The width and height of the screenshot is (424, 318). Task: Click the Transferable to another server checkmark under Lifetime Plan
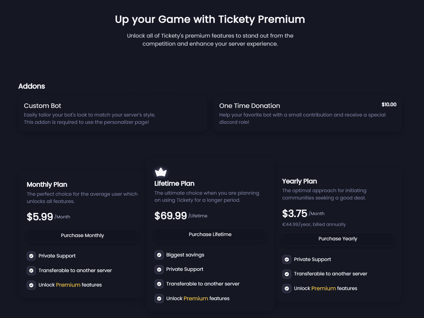point(159,284)
